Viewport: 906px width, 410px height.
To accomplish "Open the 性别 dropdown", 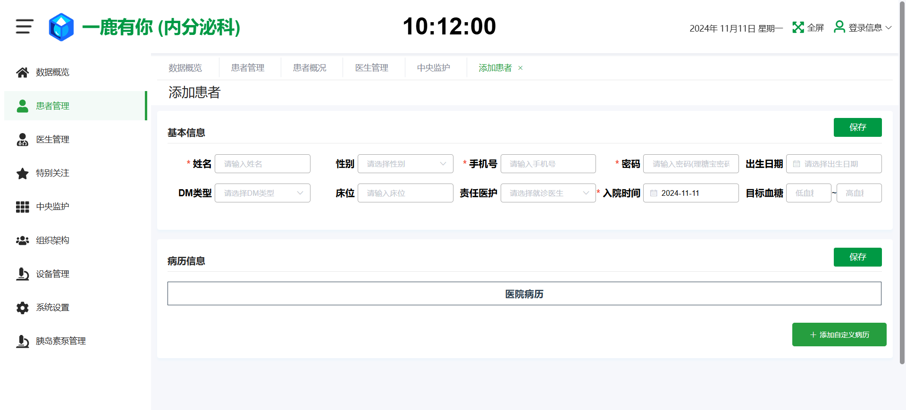I will click(x=405, y=164).
